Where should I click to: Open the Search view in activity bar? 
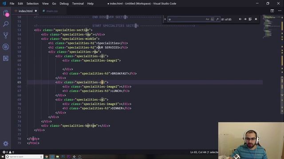click(x=6, y=24)
